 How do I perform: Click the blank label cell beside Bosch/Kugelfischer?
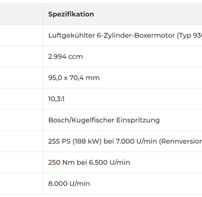[x=22, y=120]
